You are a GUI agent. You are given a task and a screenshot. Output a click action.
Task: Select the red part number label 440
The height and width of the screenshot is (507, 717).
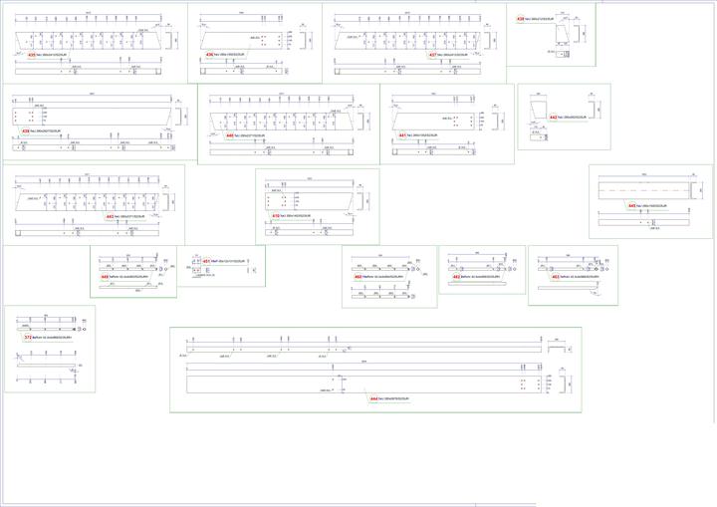230,135
